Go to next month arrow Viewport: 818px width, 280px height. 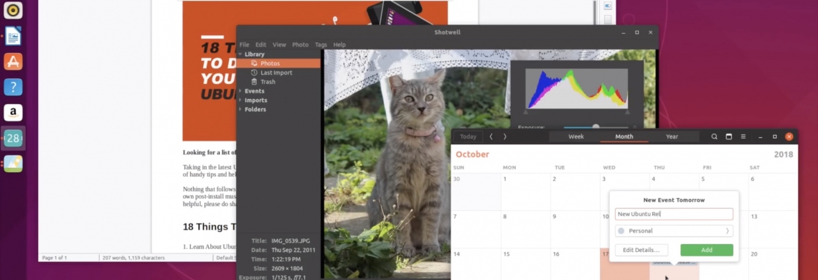click(504, 137)
